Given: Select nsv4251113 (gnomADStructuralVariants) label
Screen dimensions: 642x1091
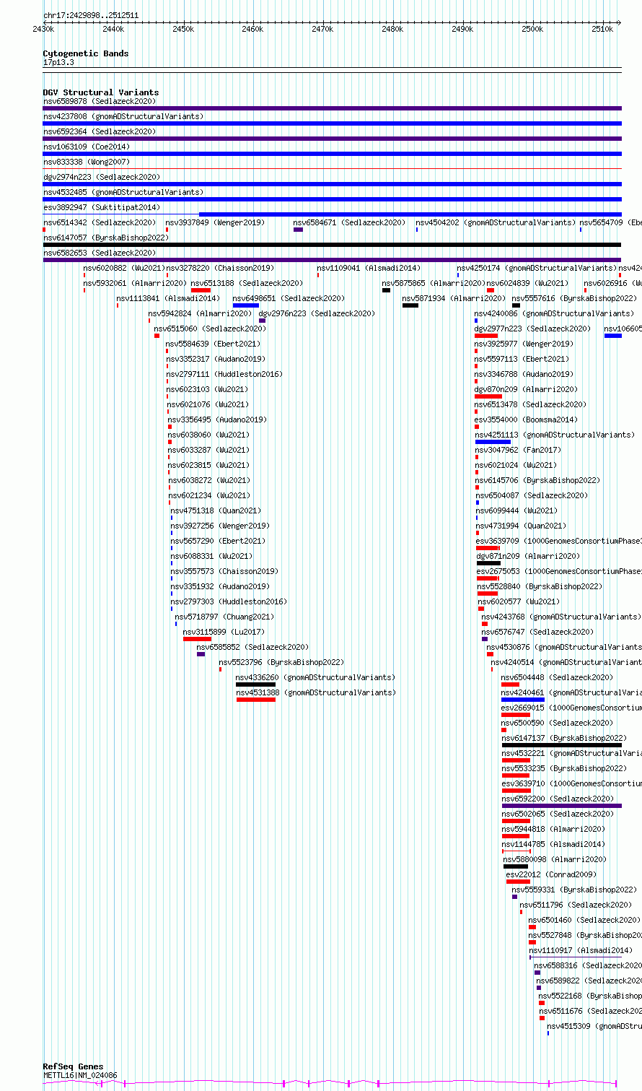Looking at the screenshot, I should point(555,435).
